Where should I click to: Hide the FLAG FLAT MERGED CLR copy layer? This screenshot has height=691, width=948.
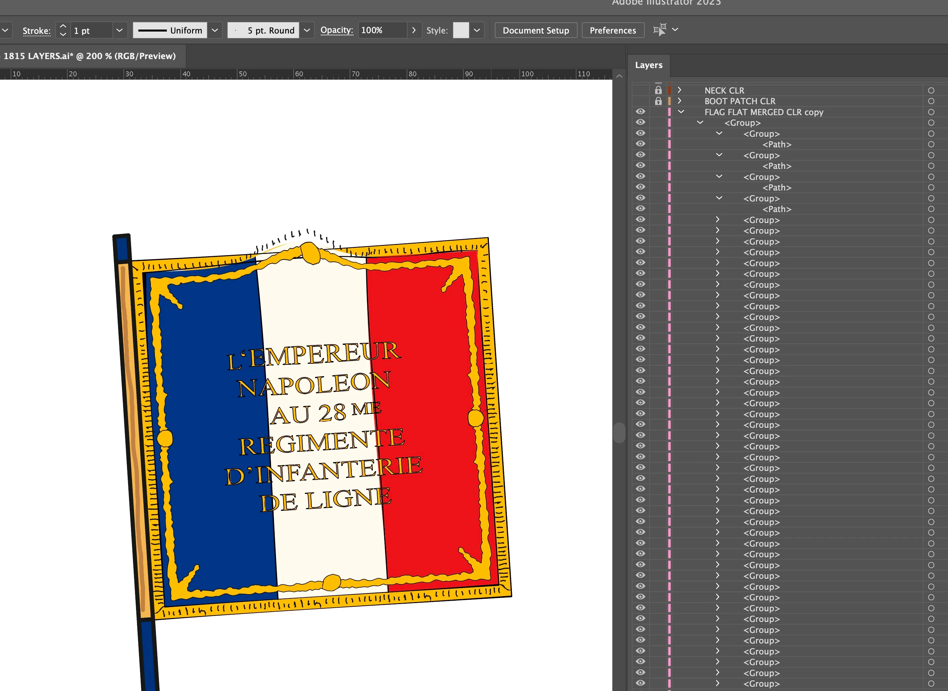[641, 112]
